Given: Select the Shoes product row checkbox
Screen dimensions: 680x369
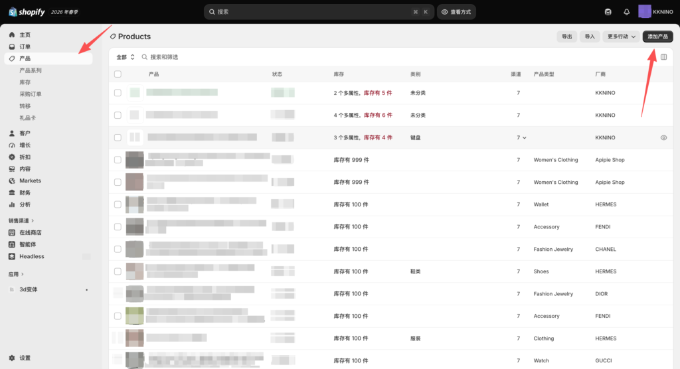Looking at the screenshot, I should coord(118,271).
